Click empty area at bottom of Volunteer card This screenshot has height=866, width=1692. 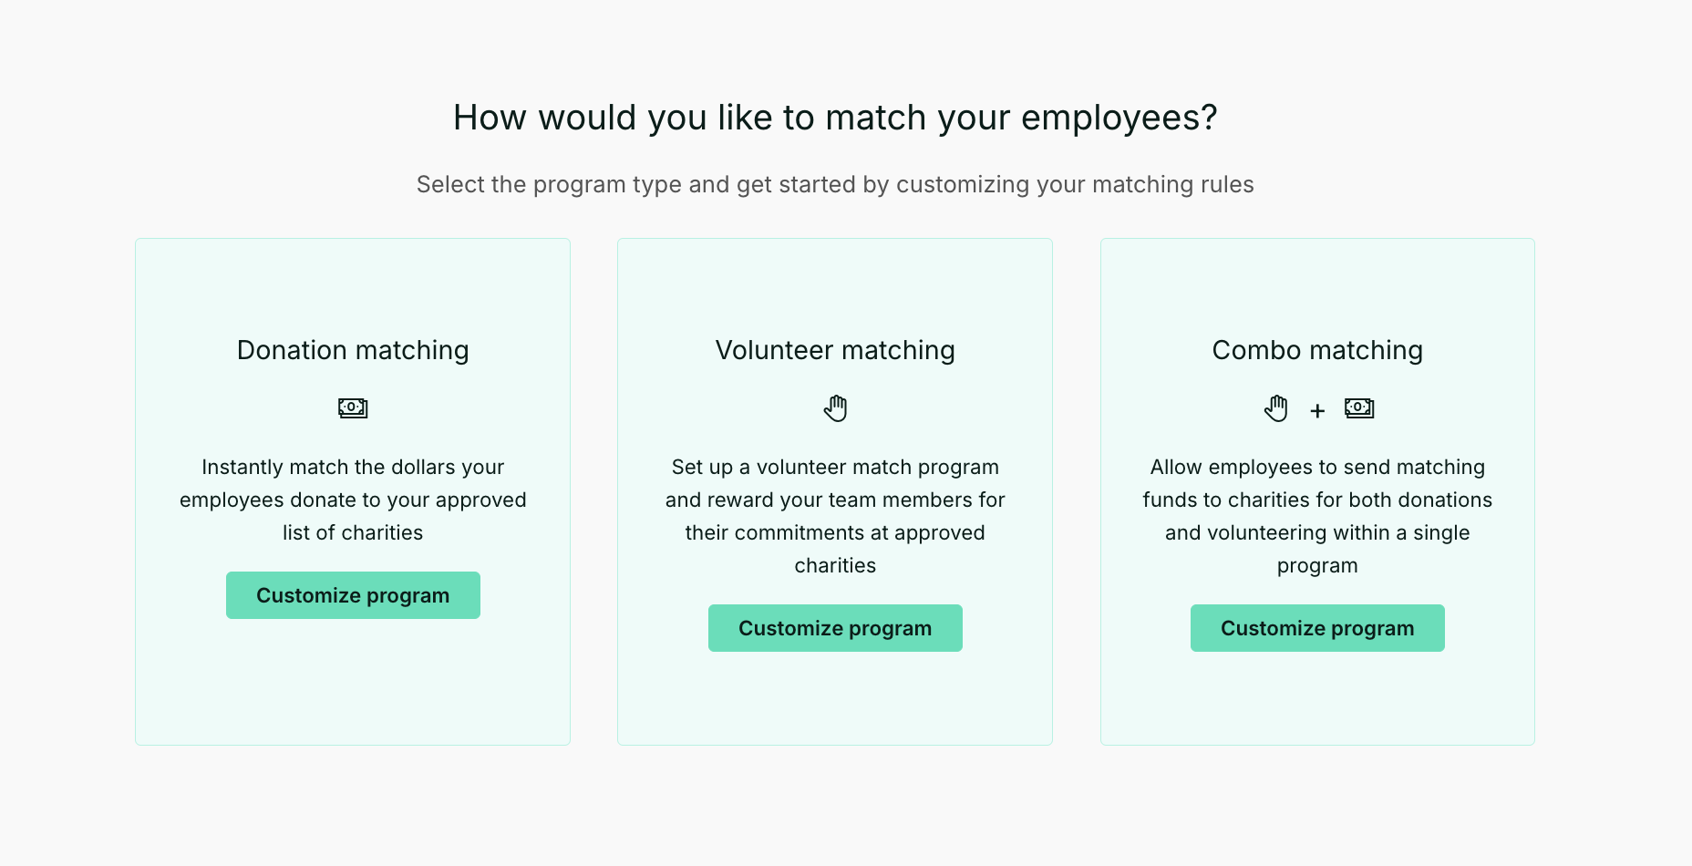[x=835, y=702]
